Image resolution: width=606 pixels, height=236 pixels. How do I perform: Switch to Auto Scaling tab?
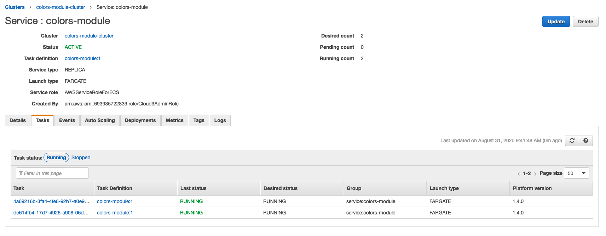100,120
